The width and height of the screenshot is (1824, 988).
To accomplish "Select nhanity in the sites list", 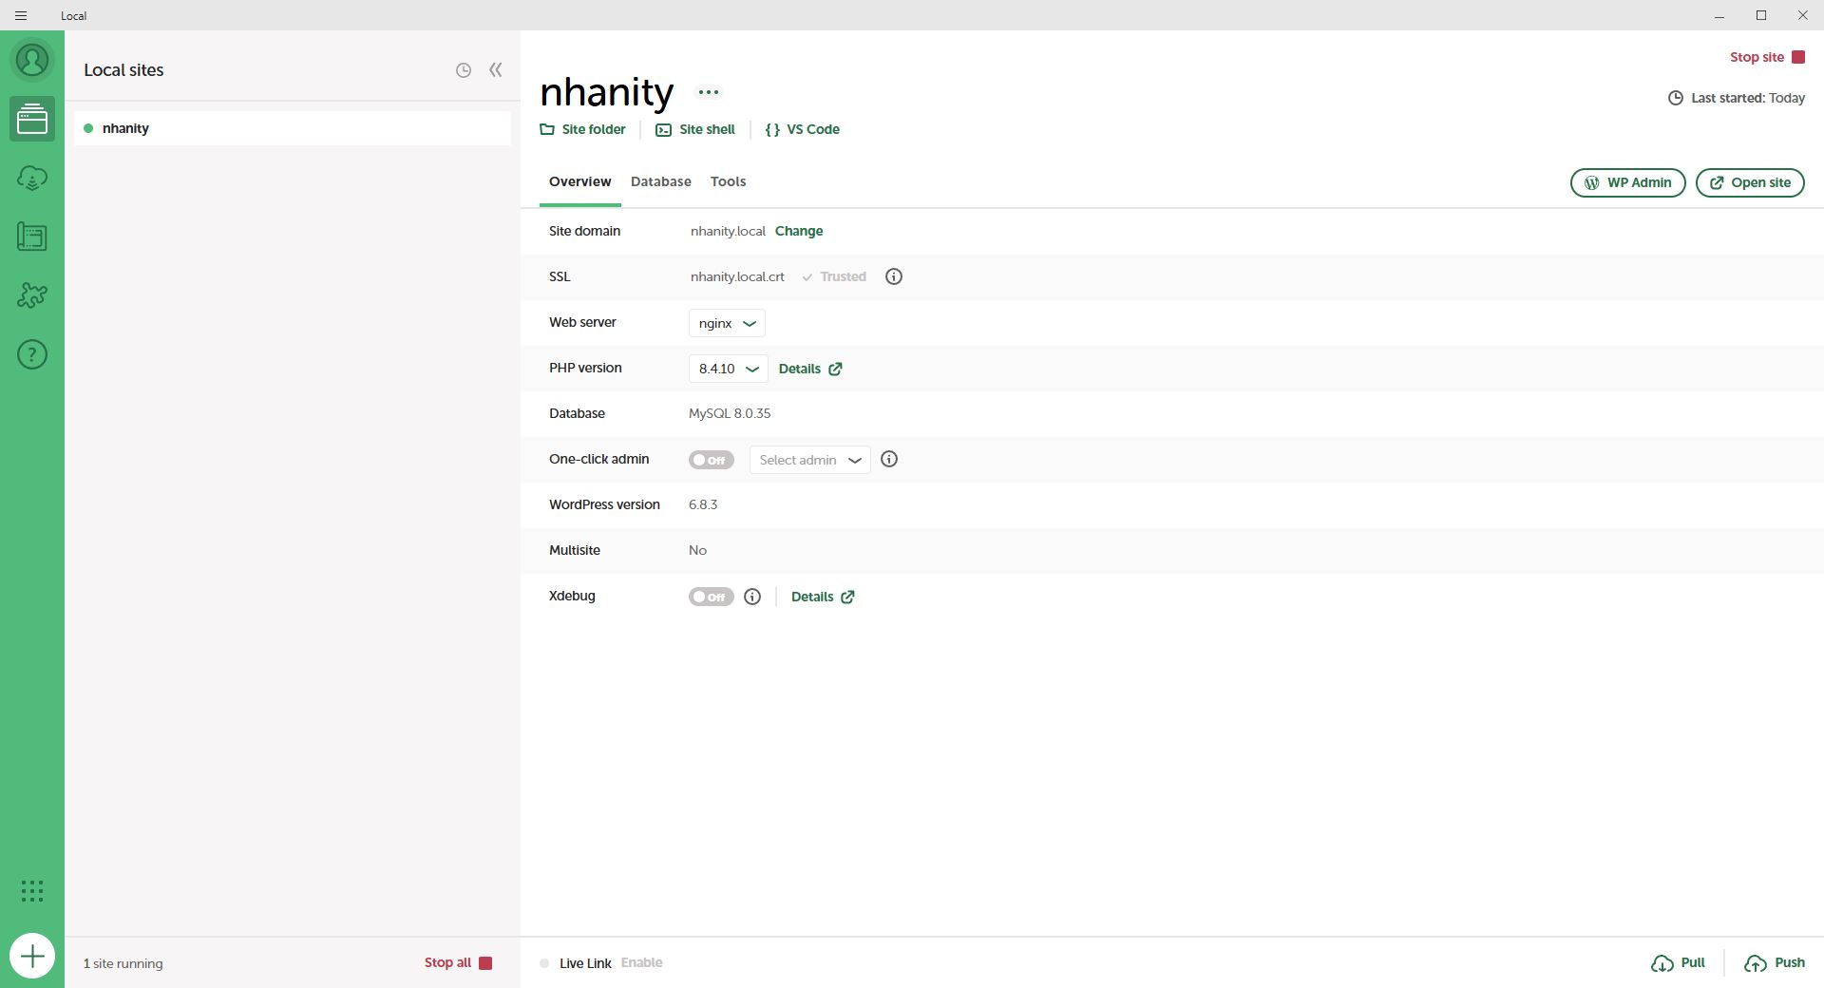I will pyautogui.click(x=293, y=128).
